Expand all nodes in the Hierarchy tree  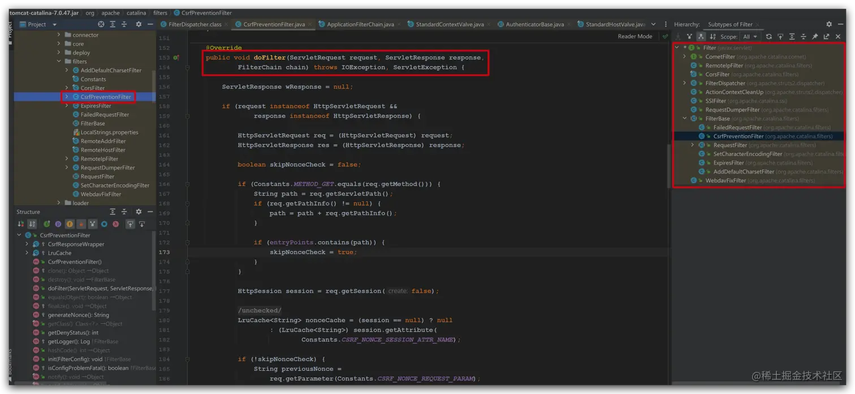(x=792, y=37)
